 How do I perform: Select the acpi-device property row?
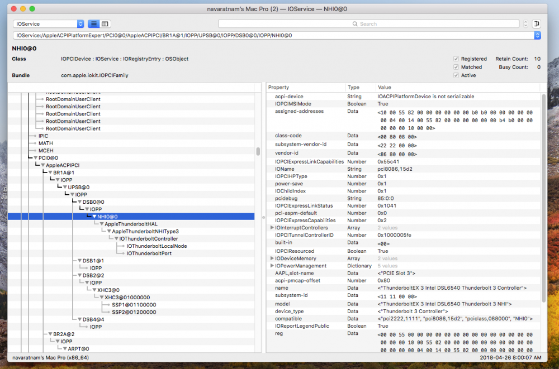[403, 97]
